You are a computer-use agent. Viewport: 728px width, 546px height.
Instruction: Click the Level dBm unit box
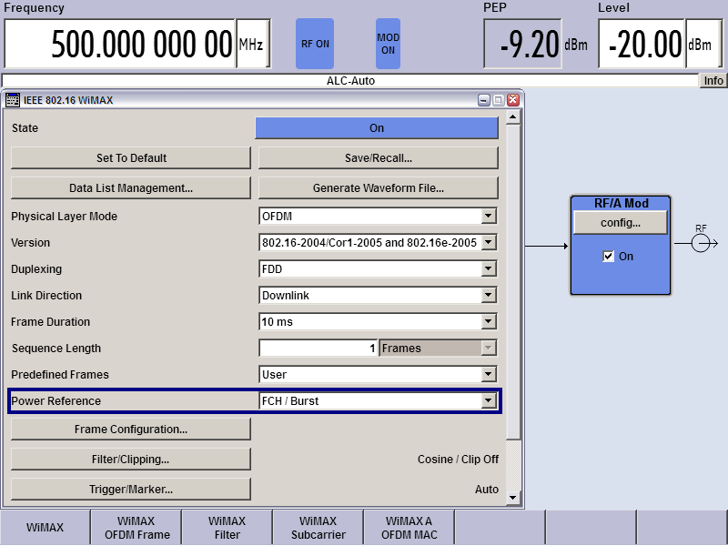pyautogui.click(x=703, y=44)
